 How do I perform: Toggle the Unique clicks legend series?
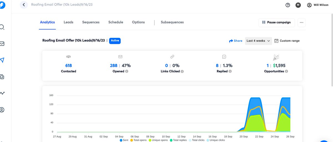click(x=216, y=140)
